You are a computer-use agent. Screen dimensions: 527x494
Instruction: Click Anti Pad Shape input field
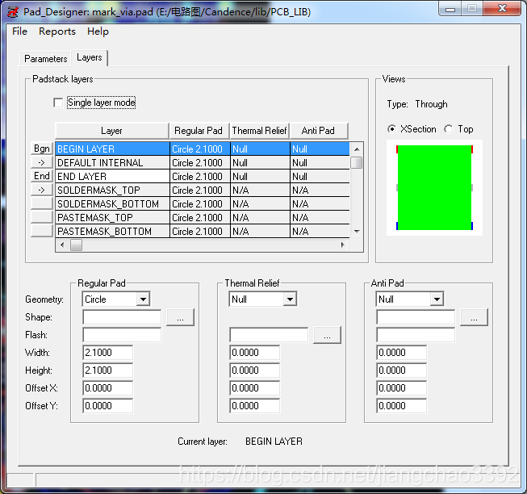[416, 317]
